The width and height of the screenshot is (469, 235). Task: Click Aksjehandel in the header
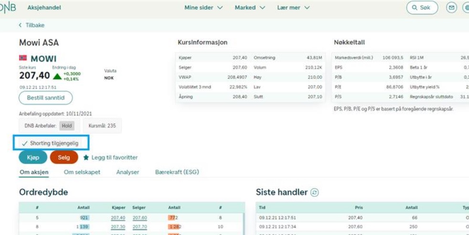point(44,8)
